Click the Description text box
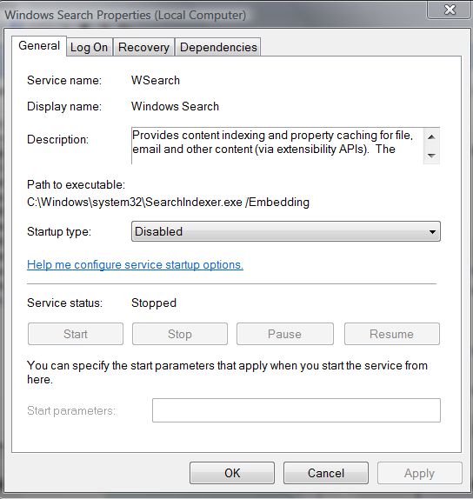Screen dimensions: 473x499 277,146
